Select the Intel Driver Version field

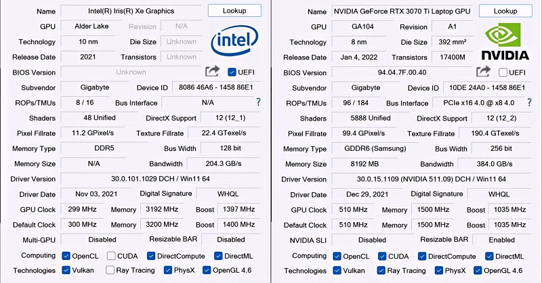[161, 179]
